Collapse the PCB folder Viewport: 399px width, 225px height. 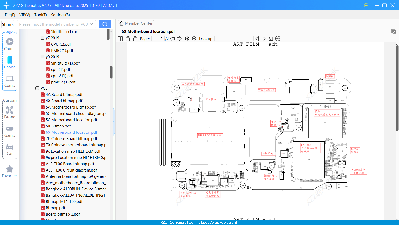coord(37,88)
